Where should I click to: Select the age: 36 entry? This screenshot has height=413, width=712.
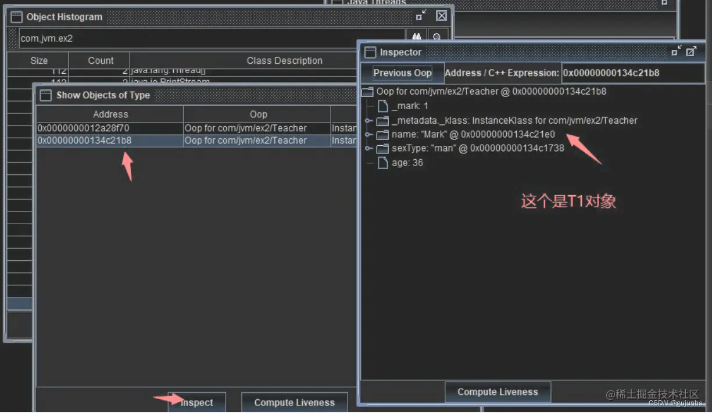pos(407,163)
